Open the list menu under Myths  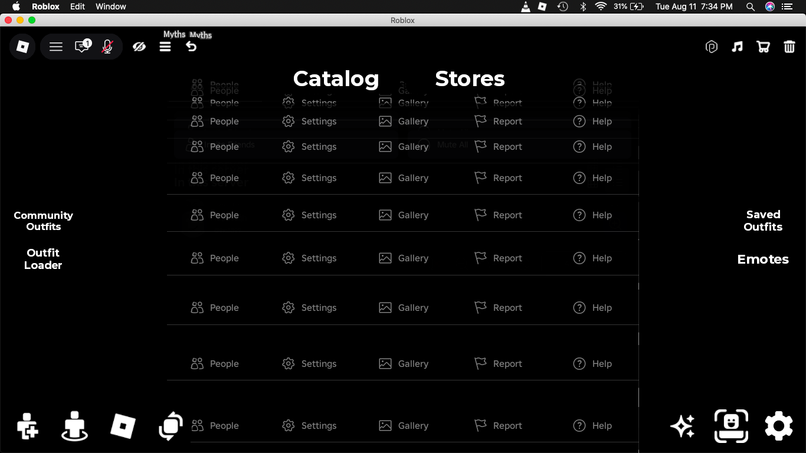[165, 47]
